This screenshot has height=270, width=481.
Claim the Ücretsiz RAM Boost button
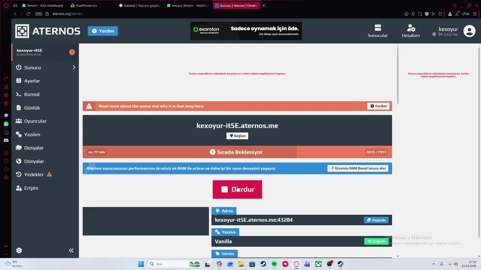358,168
